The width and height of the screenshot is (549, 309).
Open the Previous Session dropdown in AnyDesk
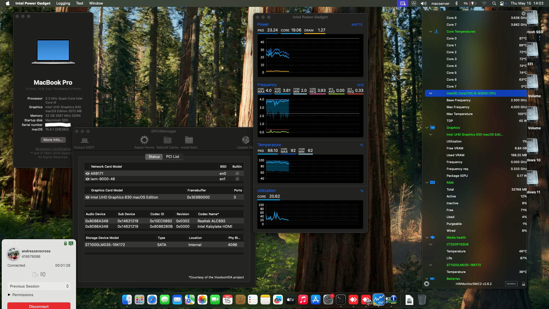click(x=39, y=286)
